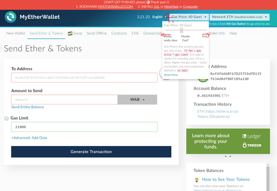Open the WAB token unit dropdown

(137, 100)
